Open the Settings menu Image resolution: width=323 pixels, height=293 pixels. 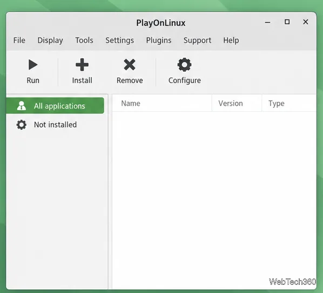120,40
